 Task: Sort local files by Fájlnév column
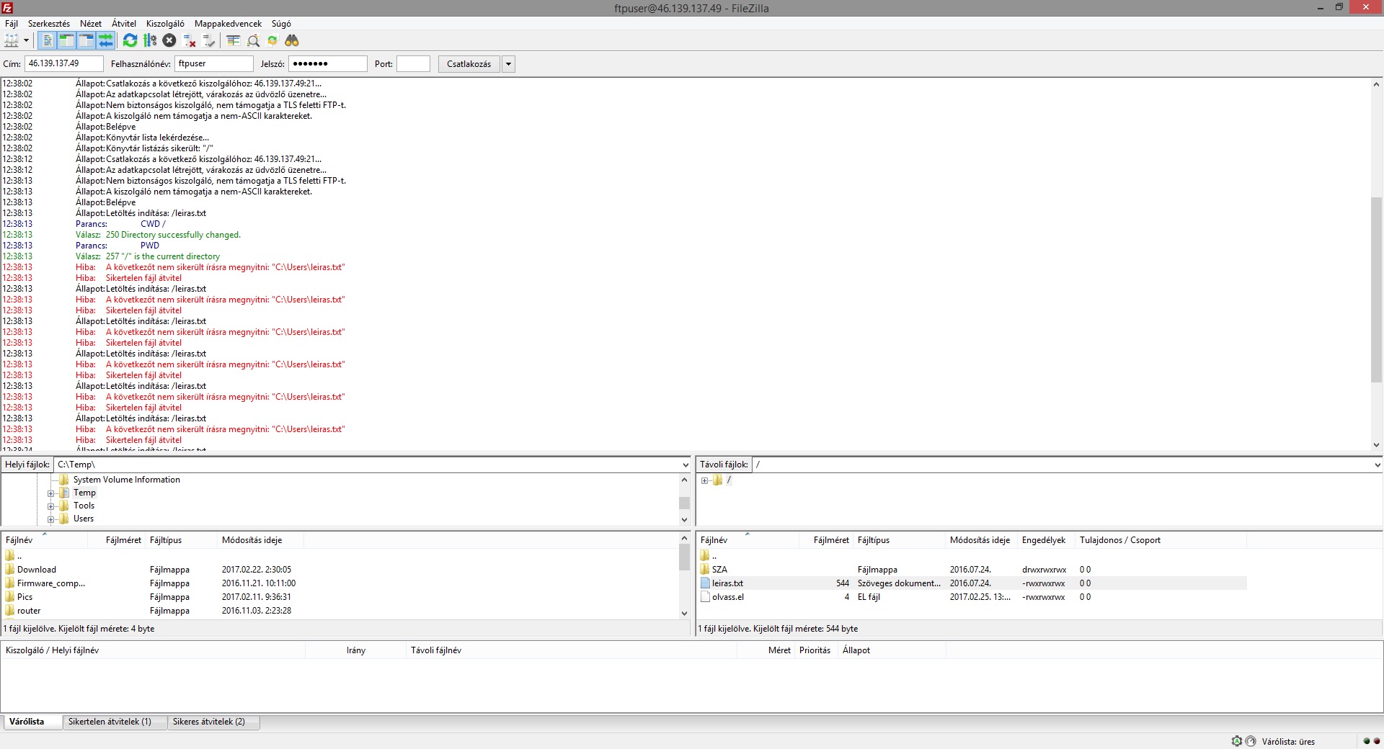pos(45,540)
